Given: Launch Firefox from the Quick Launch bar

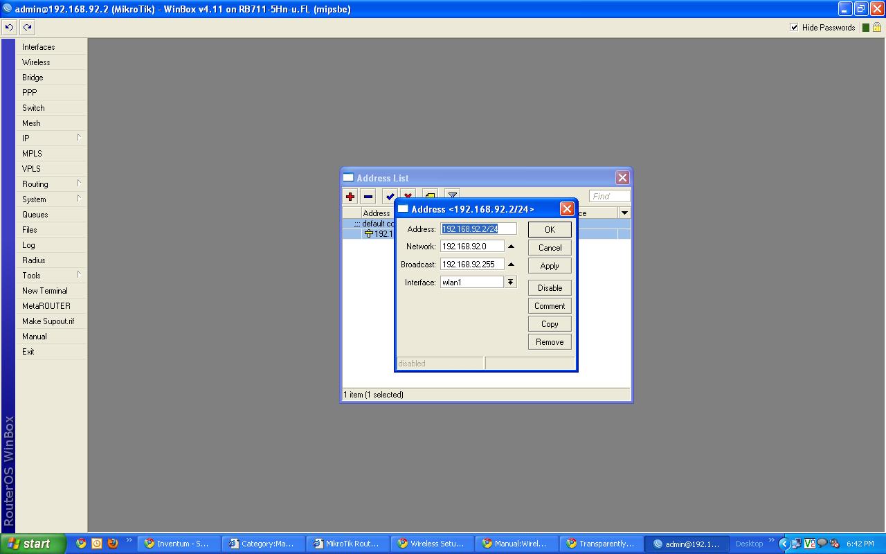Looking at the screenshot, I should (113, 544).
